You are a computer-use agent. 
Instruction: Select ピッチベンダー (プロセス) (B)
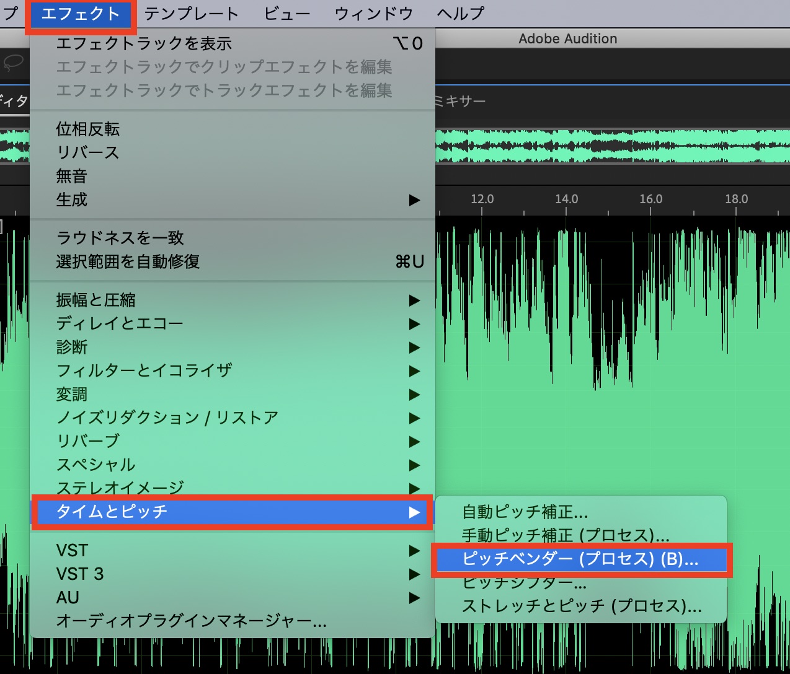581,559
